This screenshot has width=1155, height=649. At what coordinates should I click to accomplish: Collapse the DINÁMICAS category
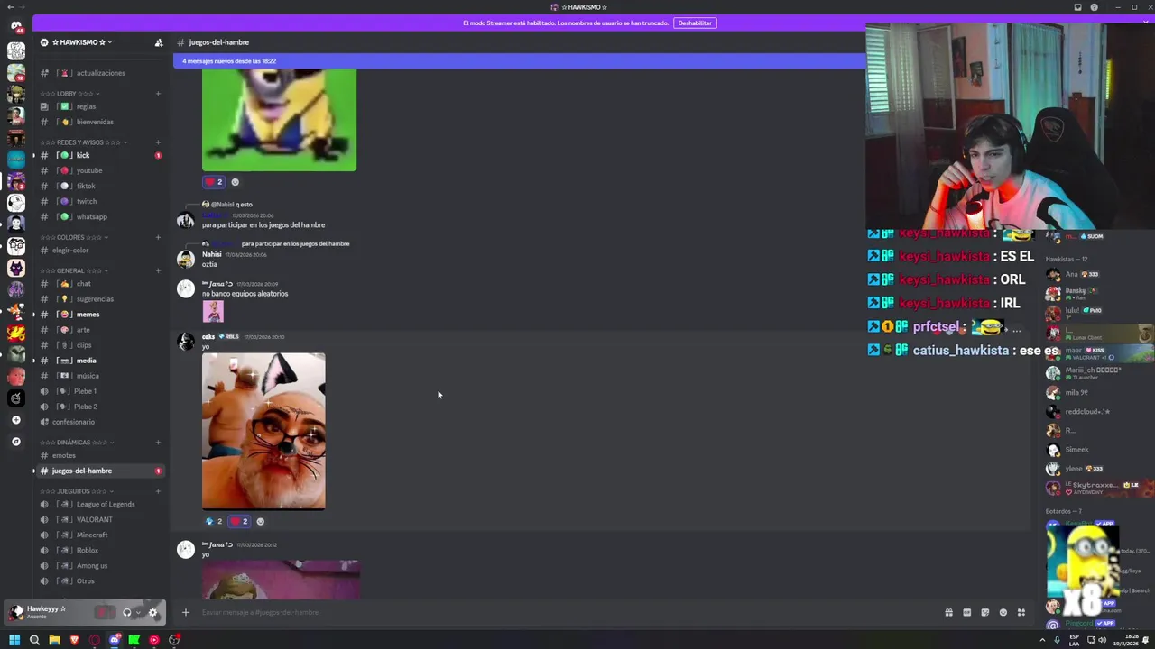tap(78, 443)
